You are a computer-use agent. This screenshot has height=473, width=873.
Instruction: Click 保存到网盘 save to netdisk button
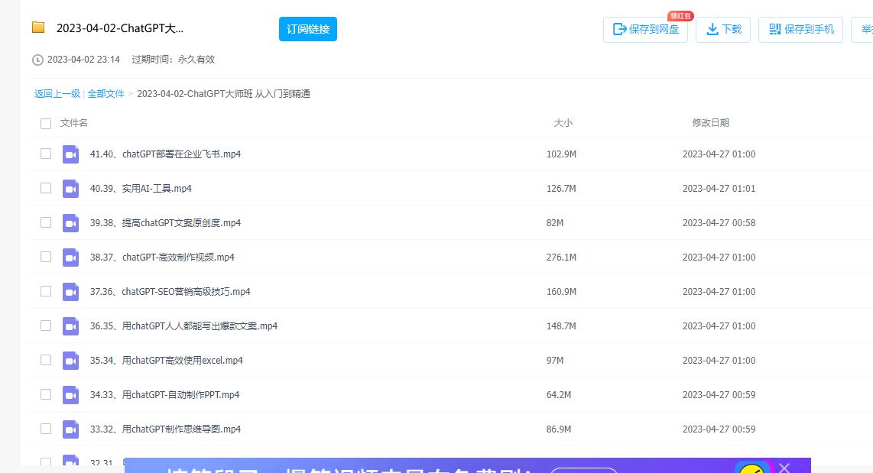point(645,30)
